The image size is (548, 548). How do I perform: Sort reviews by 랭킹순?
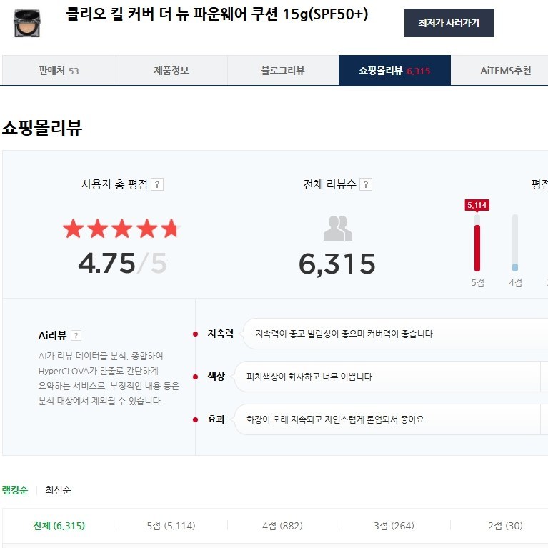pos(15,490)
